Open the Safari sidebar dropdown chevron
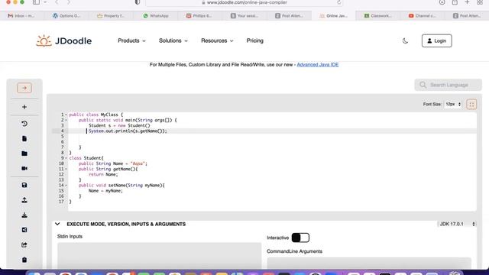This screenshot has height=275, width=489. coord(45,2)
